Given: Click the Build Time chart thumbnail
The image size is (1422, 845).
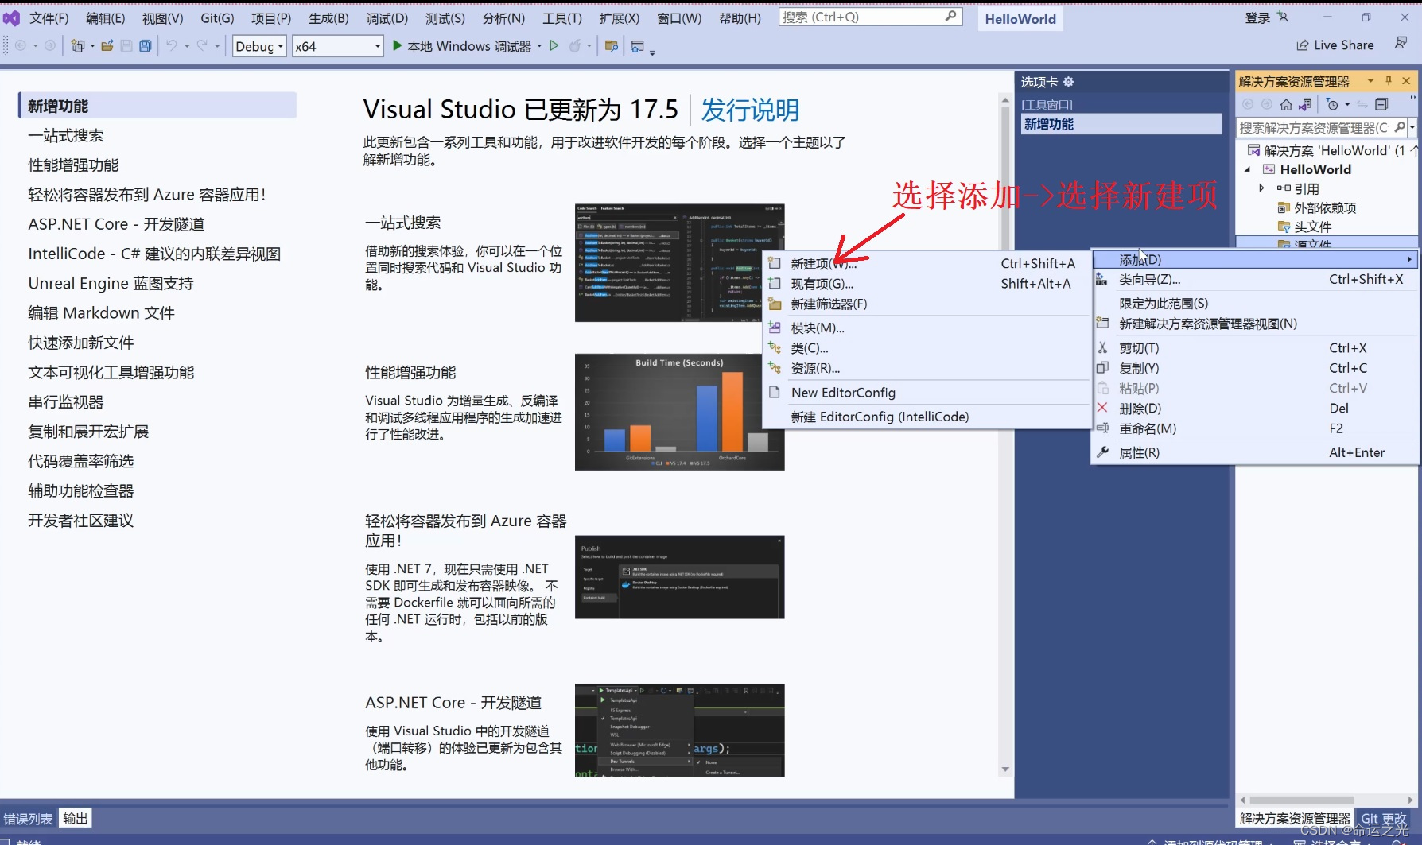Looking at the screenshot, I should click(x=680, y=412).
